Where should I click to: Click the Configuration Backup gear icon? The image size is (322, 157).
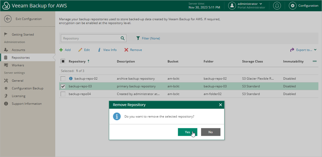[6, 88]
